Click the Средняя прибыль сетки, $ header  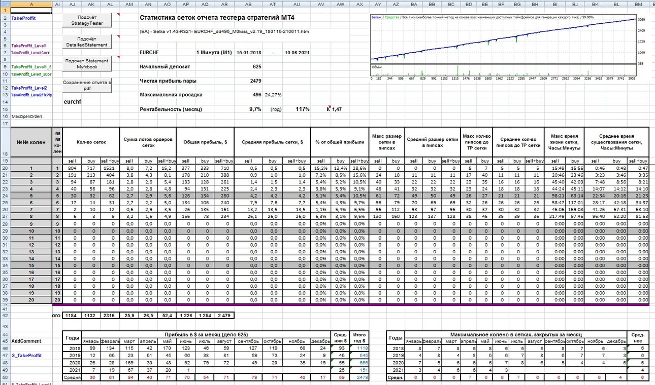pyautogui.click(x=273, y=142)
